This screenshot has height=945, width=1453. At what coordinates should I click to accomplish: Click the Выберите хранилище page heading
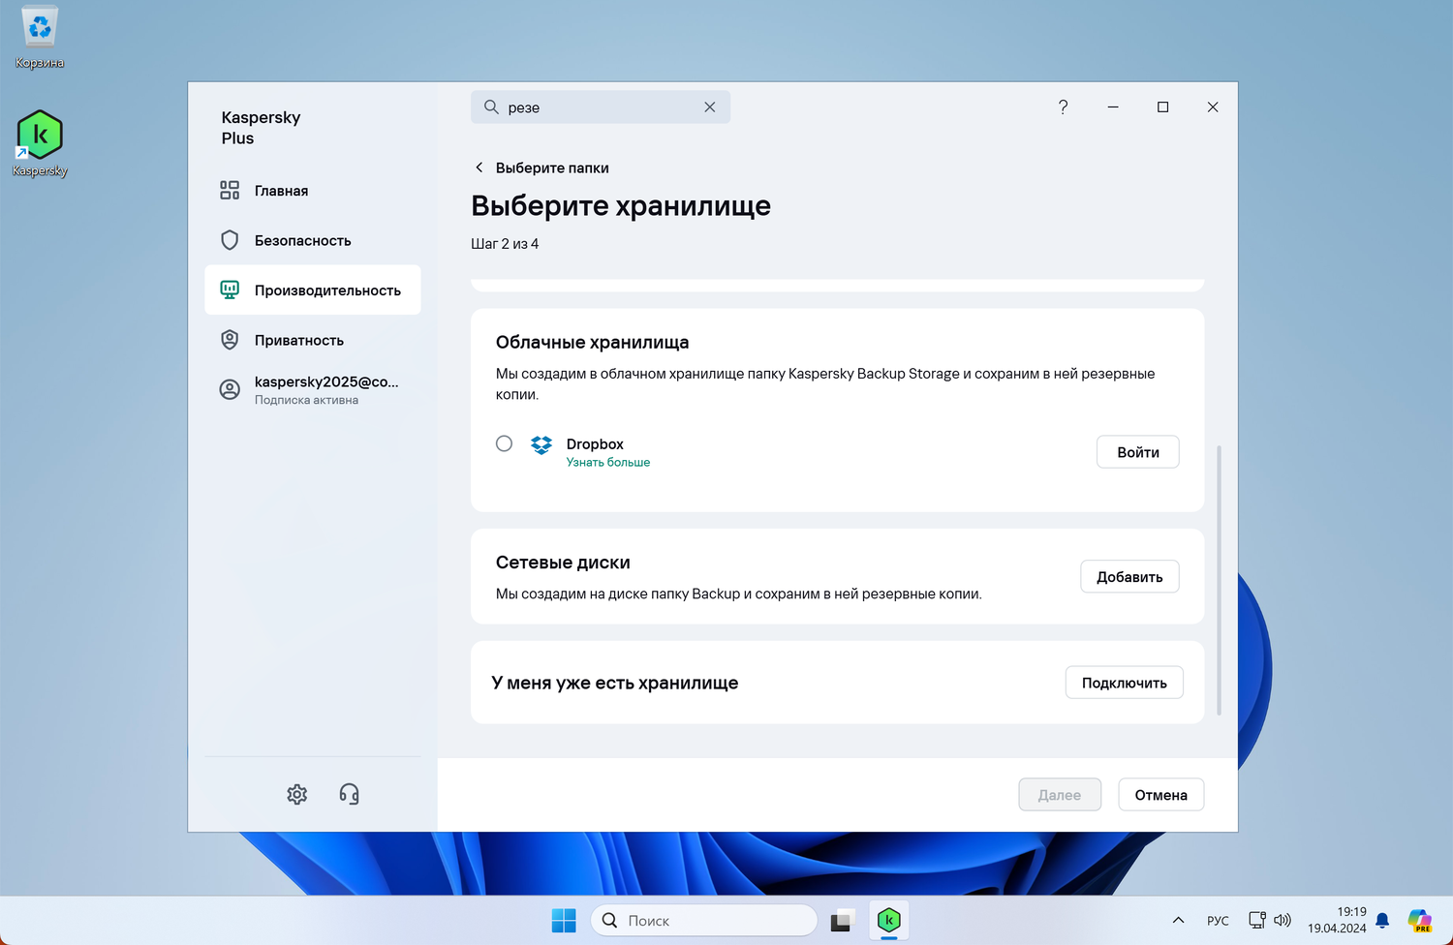tap(621, 206)
